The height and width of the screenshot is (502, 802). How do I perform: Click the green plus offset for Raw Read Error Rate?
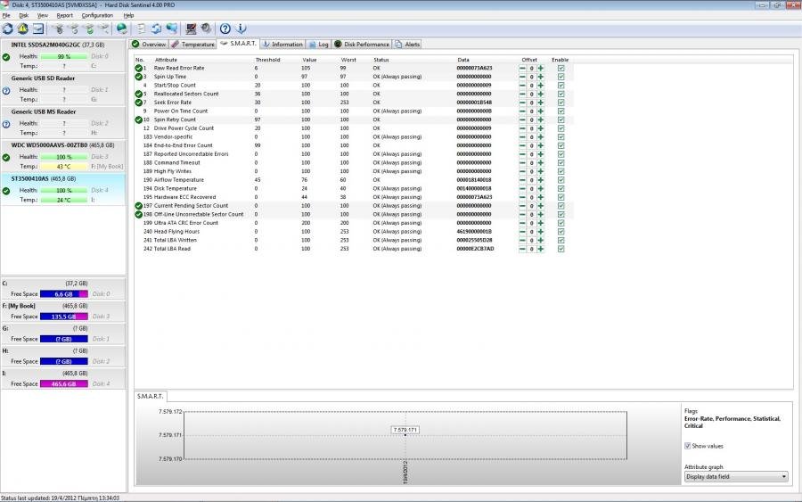point(540,68)
